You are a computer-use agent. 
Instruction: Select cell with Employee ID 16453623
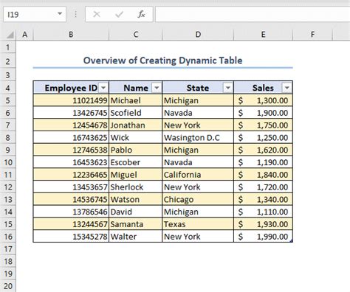click(71, 162)
